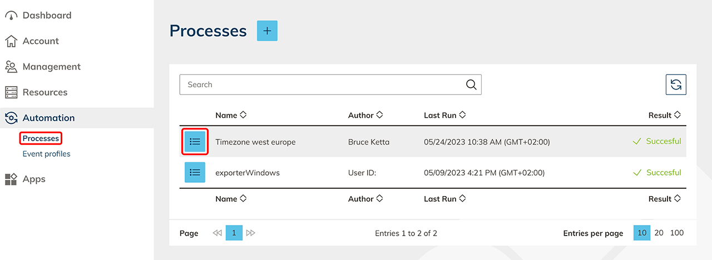
Task: Click the magnifier icon in search box
Action: coord(471,84)
